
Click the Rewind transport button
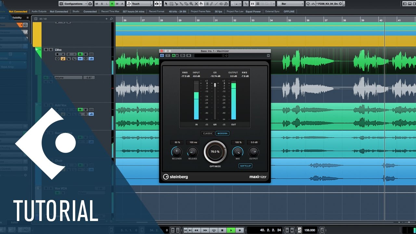pos(196,230)
